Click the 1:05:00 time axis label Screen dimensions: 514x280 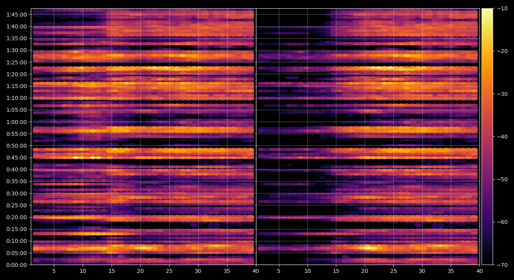(17, 110)
